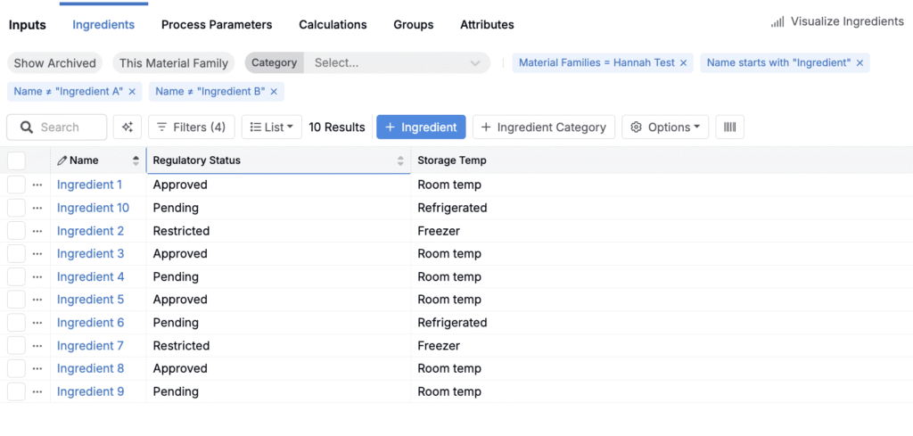Click the AI sparkle icon beside search
The image size is (913, 436).
click(127, 128)
